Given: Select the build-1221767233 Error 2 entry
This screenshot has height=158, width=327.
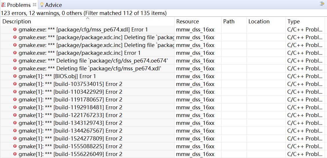Looking at the screenshot, I should 70,115.
